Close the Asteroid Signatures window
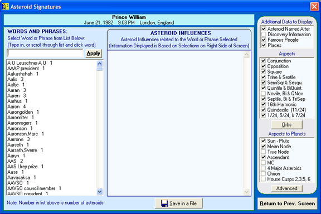The height and width of the screenshot is (214, 321). click(x=314, y=7)
